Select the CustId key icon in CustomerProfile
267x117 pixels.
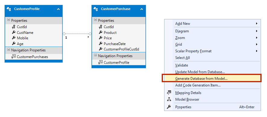tap(14, 27)
